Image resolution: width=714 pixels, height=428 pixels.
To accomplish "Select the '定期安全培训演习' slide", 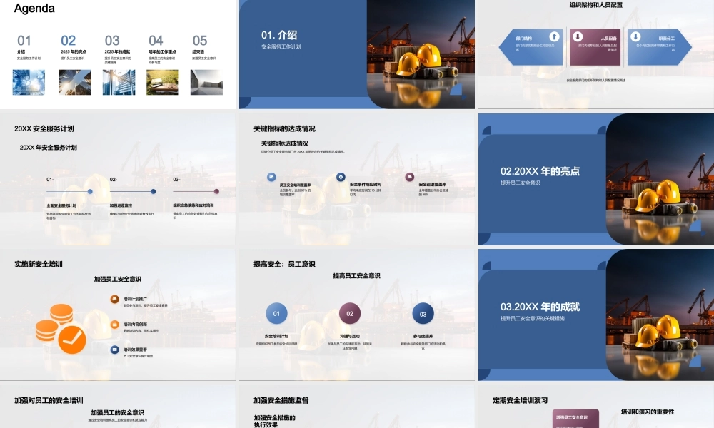I will 596,406.
